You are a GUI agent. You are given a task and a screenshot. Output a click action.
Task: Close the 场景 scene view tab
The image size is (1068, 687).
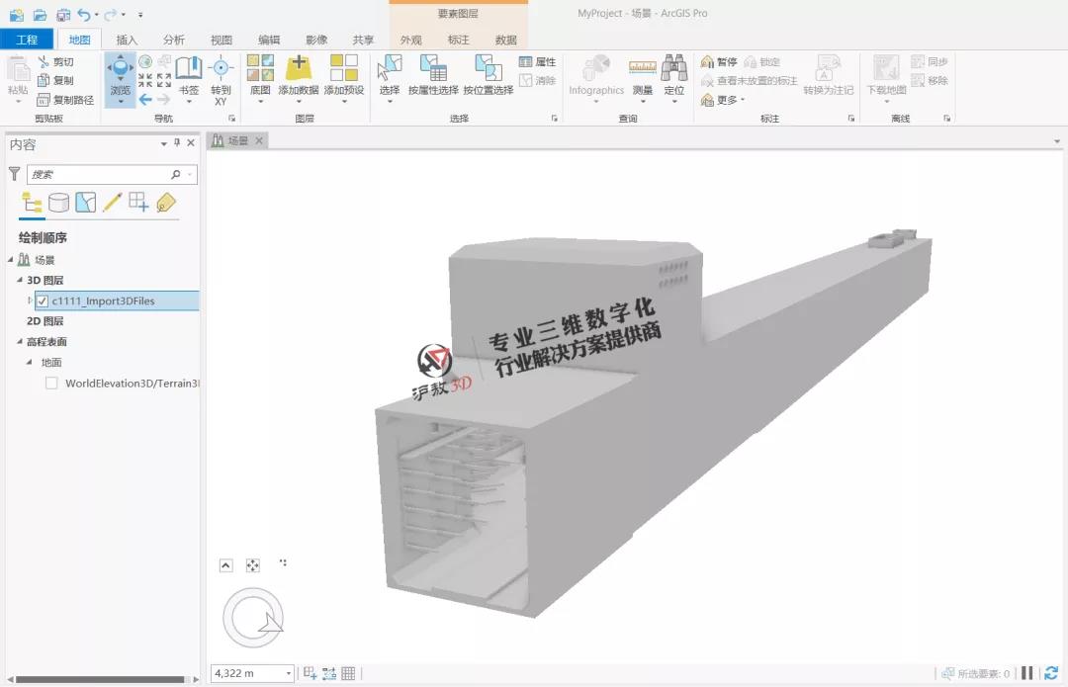(259, 141)
